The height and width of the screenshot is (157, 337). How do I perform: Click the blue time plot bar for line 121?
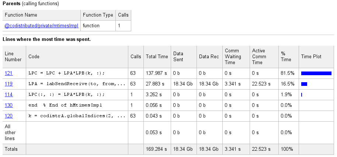pos(316,73)
